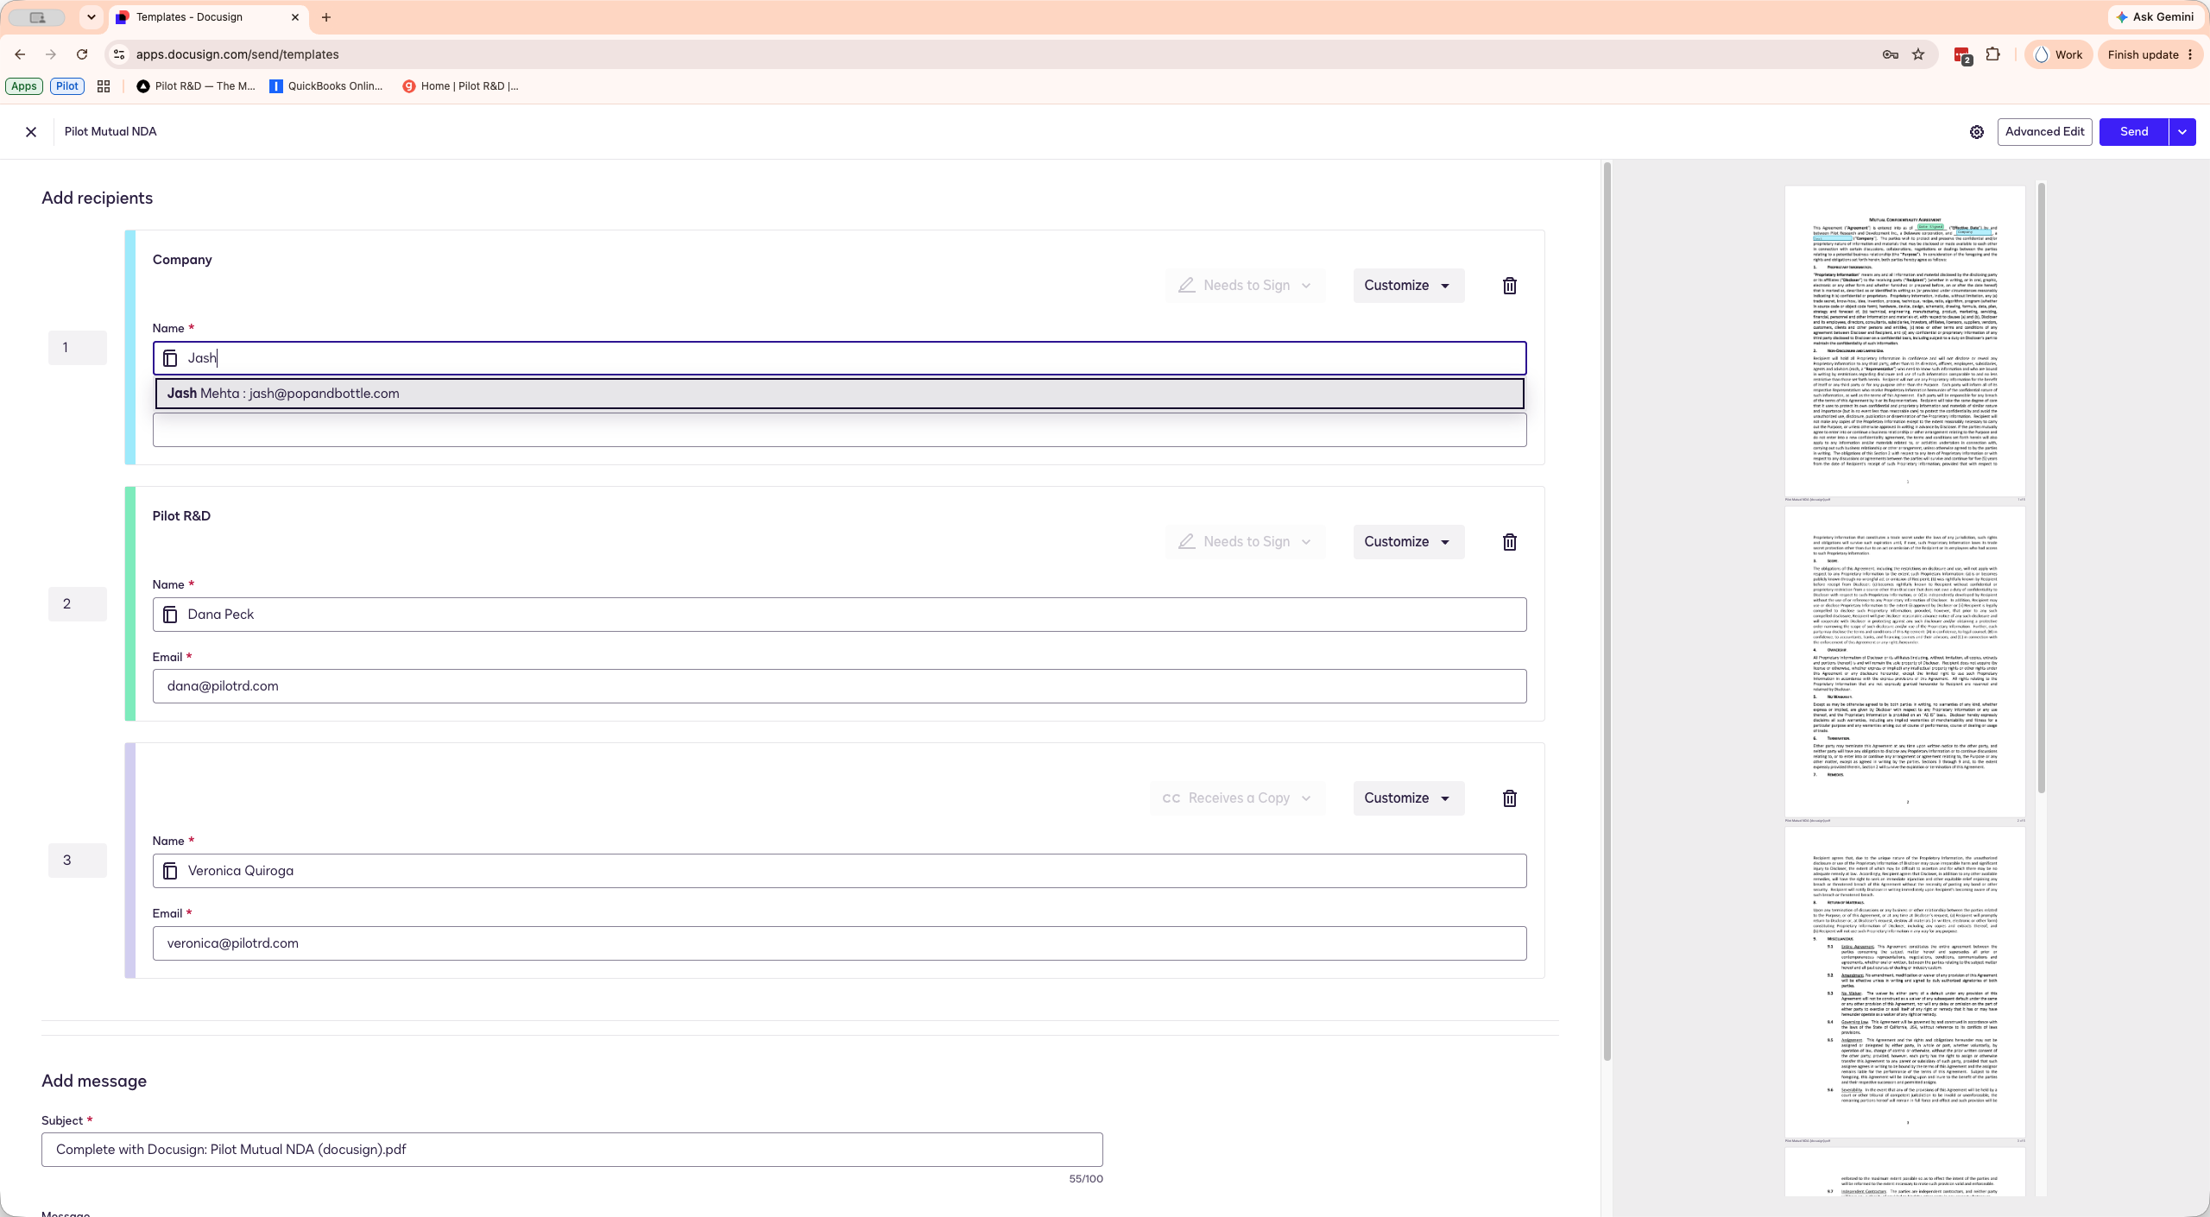Open Pilot R&D — The M... bookmark

[196, 86]
